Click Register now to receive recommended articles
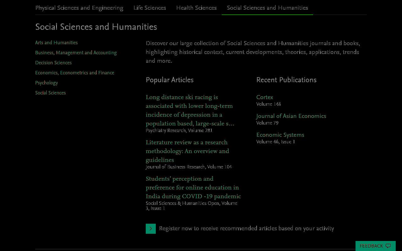Viewport: 402px width, 251px height. (x=246, y=229)
